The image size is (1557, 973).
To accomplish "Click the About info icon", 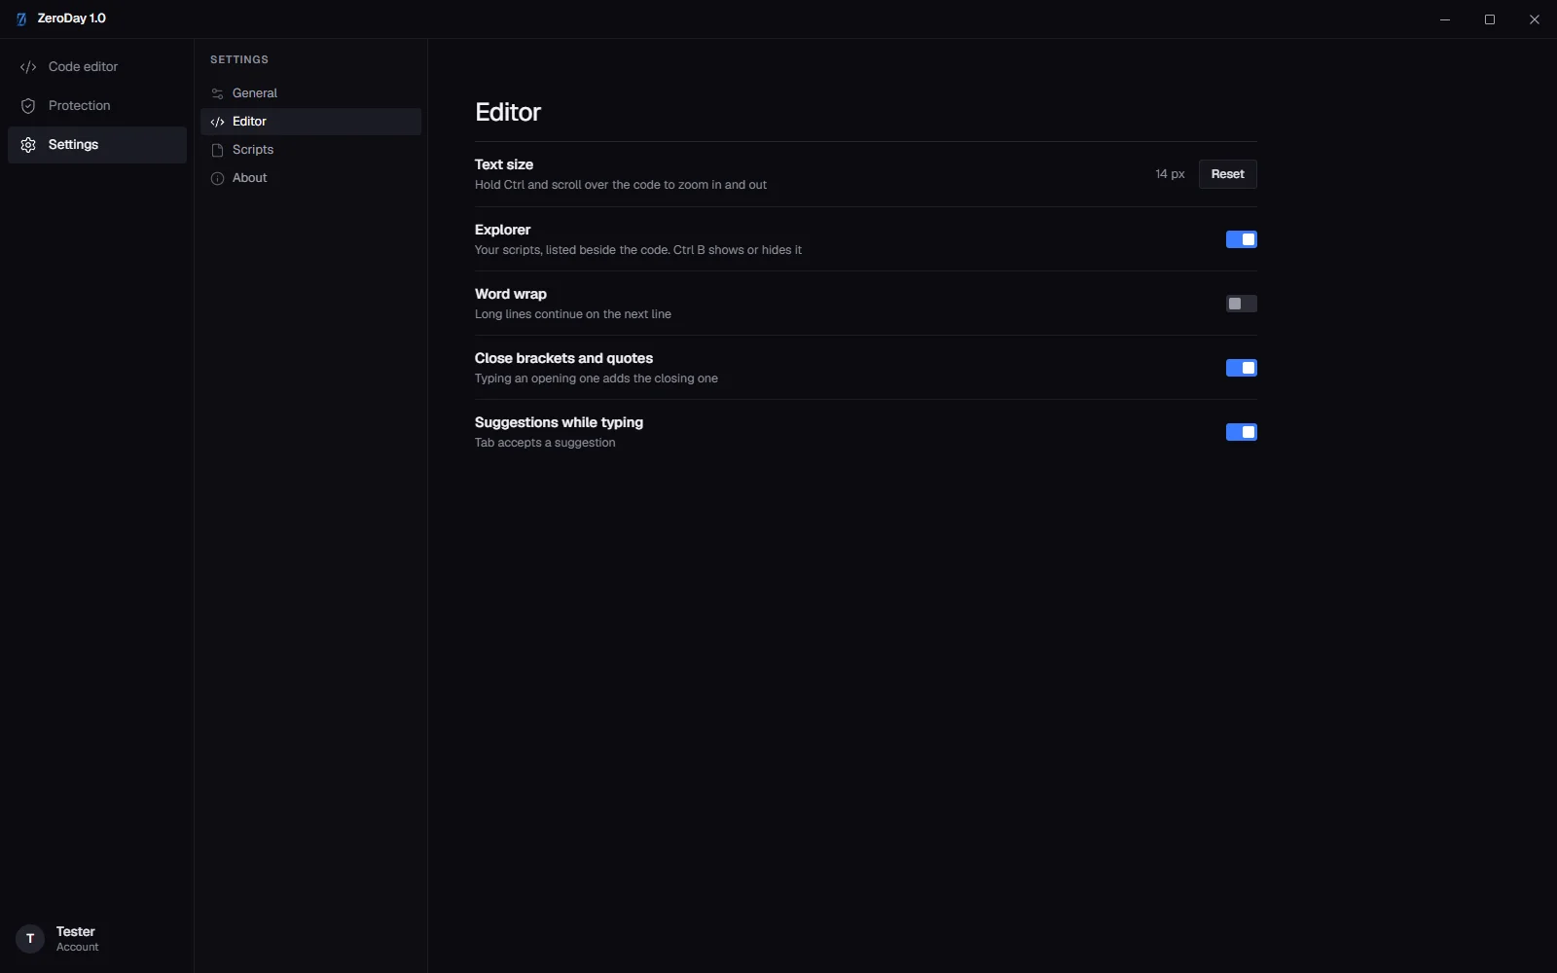I will 218,178.
